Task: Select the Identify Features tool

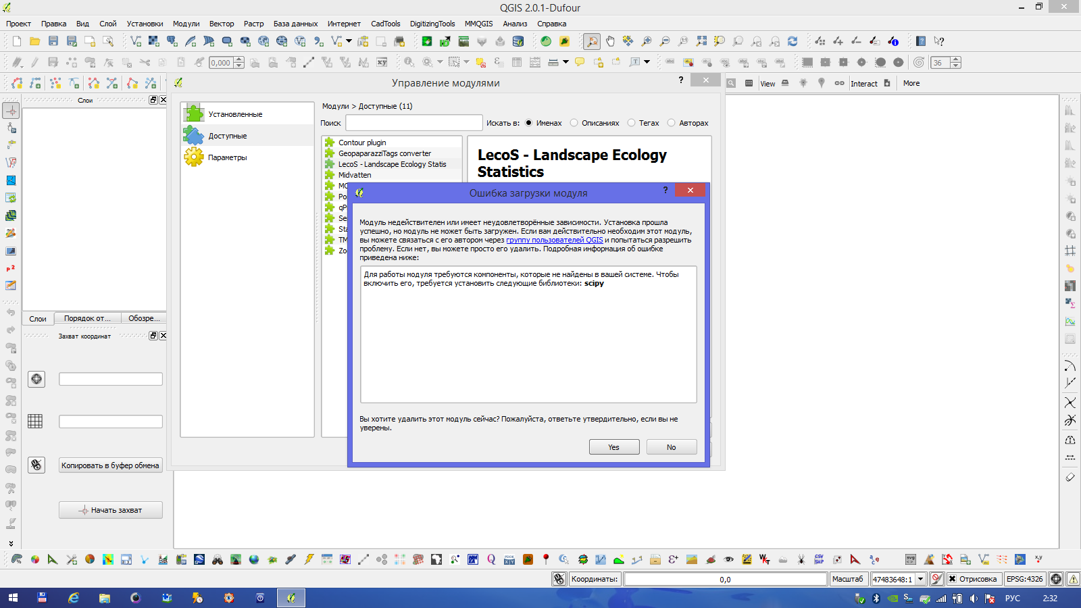Action: click(409, 62)
